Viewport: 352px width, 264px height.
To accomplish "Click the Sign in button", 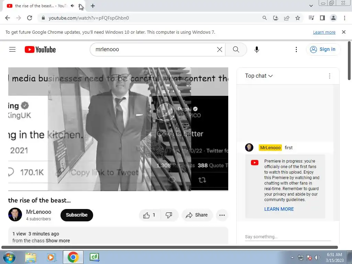I will tap(323, 49).
